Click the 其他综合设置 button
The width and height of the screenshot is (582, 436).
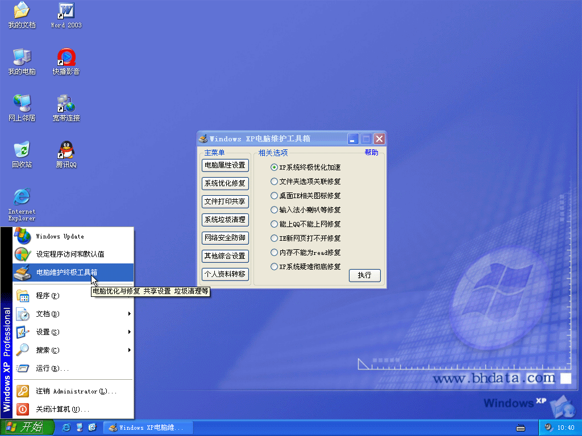pos(225,256)
